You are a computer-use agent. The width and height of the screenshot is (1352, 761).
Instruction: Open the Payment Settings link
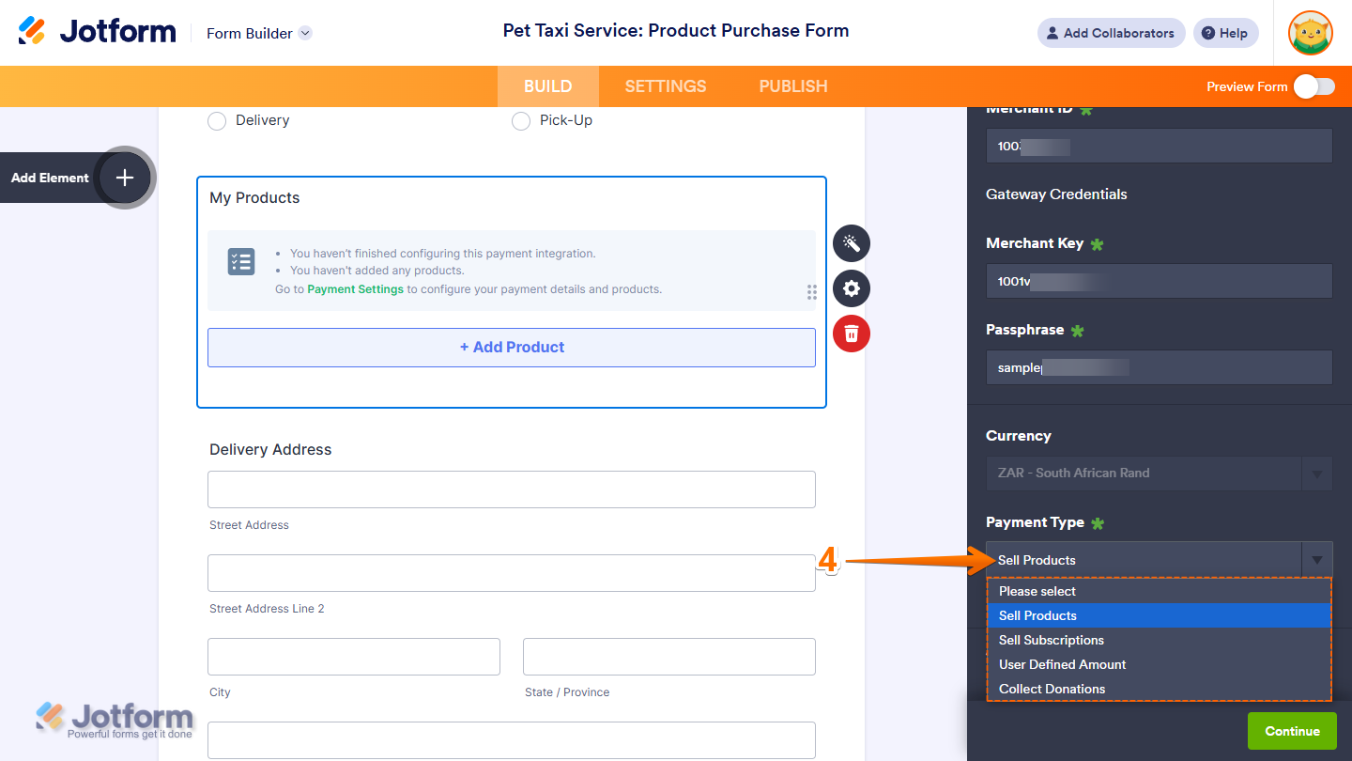pos(355,289)
